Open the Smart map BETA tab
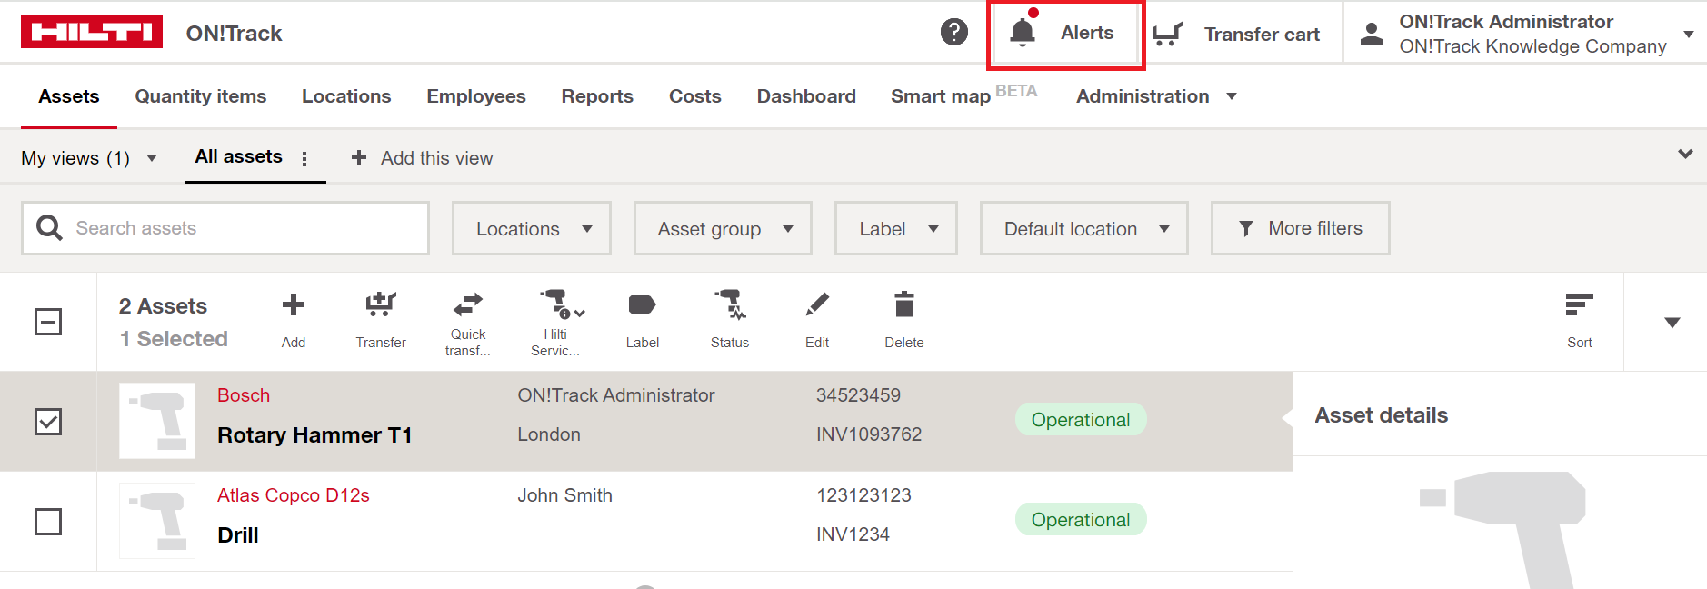This screenshot has height=589, width=1707. click(x=963, y=95)
